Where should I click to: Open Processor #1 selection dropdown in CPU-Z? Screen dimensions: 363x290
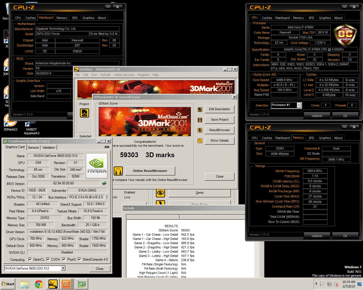299,105
